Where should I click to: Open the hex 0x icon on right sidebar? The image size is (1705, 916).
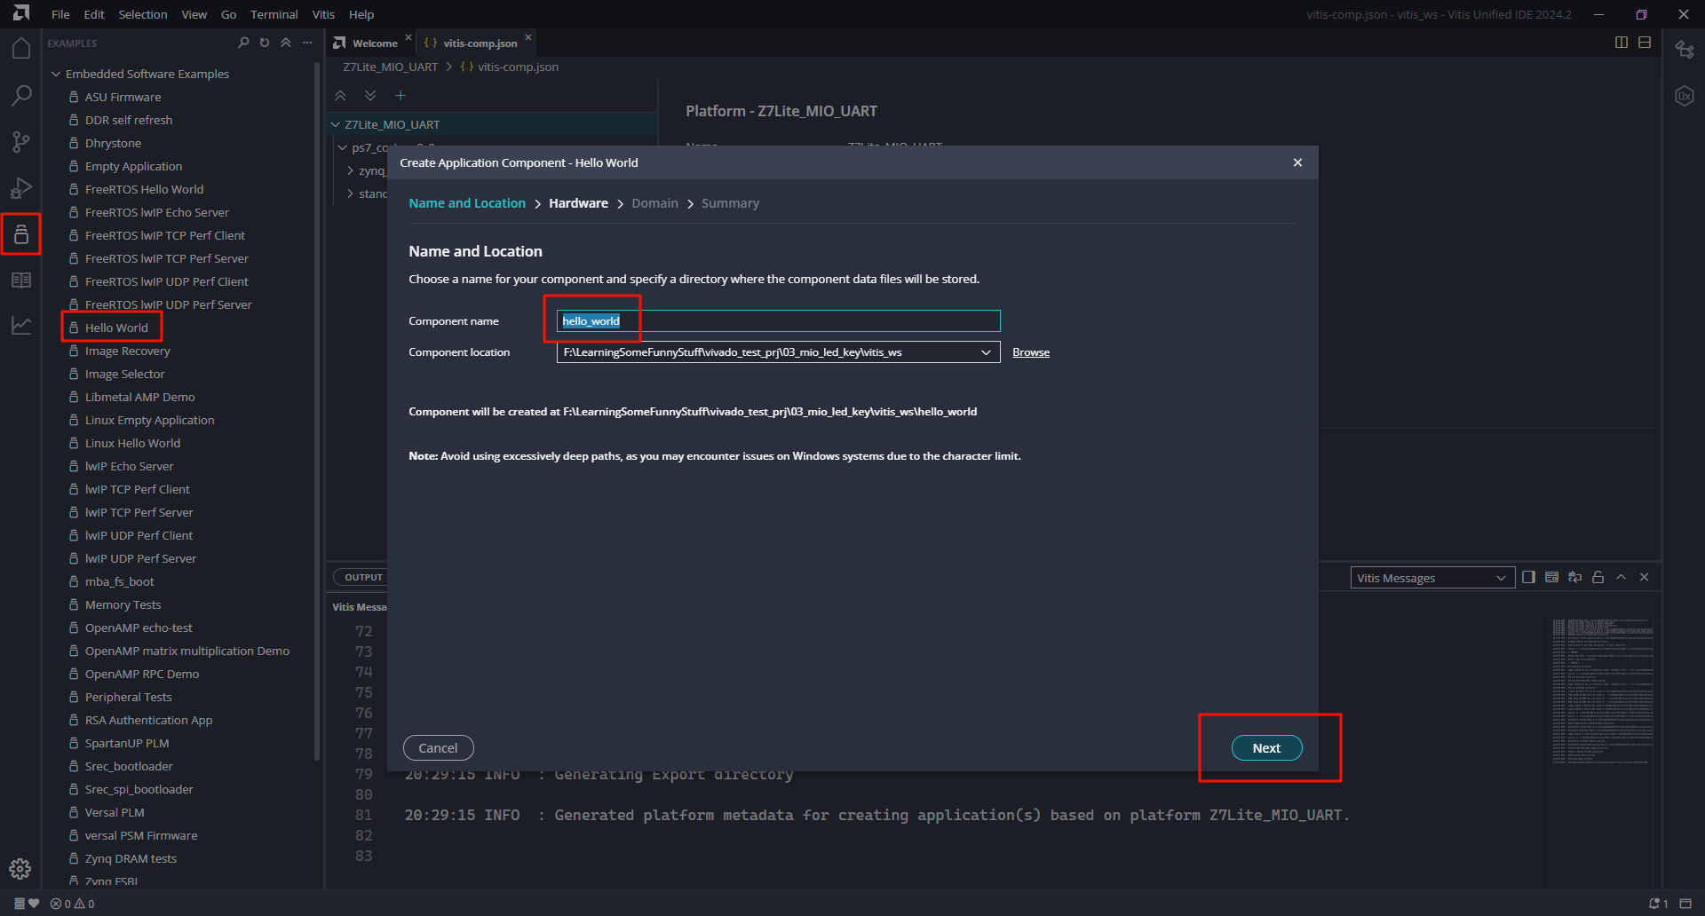point(1685,96)
